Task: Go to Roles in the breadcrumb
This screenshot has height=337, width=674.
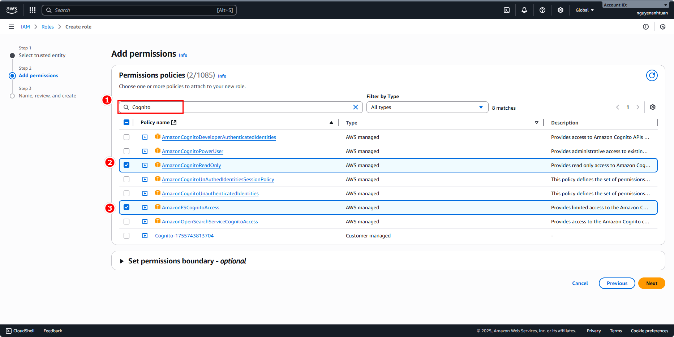Action: pos(47,27)
